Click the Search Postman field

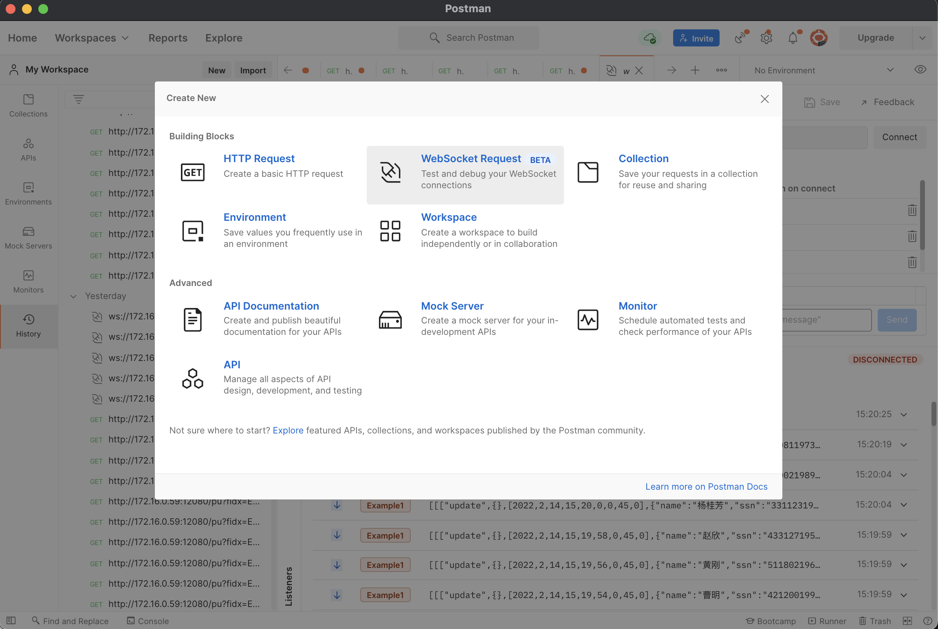[x=469, y=38]
